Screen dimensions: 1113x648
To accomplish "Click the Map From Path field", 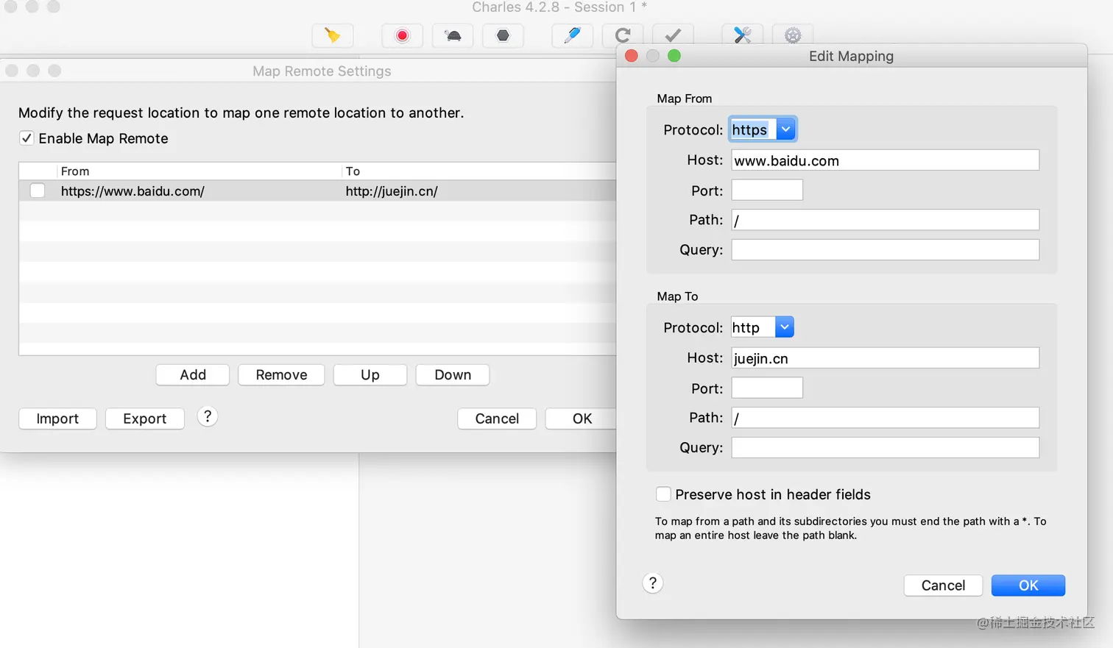I will pyautogui.click(x=885, y=220).
